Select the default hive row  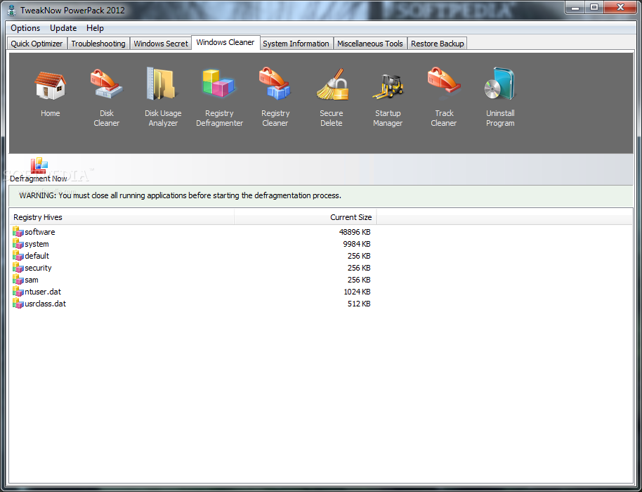(x=192, y=256)
